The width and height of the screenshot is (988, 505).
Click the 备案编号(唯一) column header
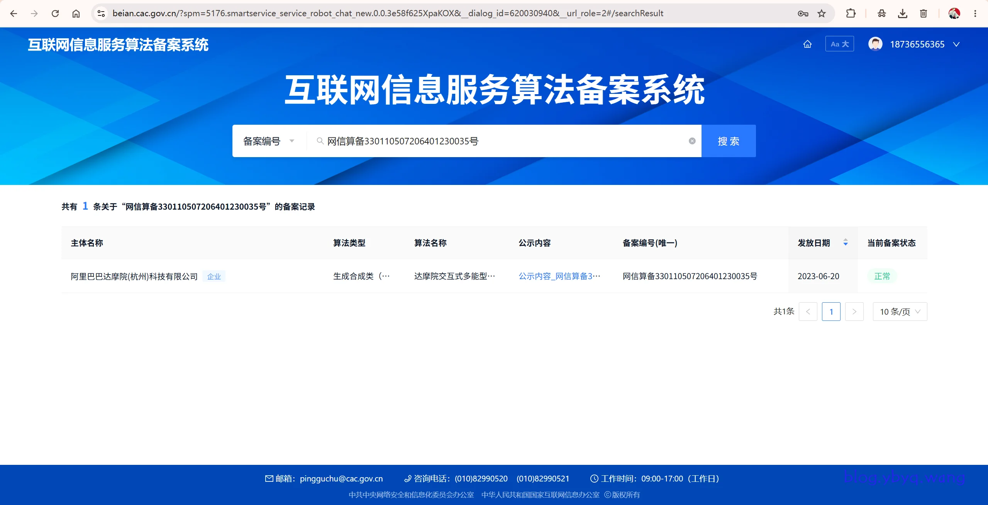(650, 243)
